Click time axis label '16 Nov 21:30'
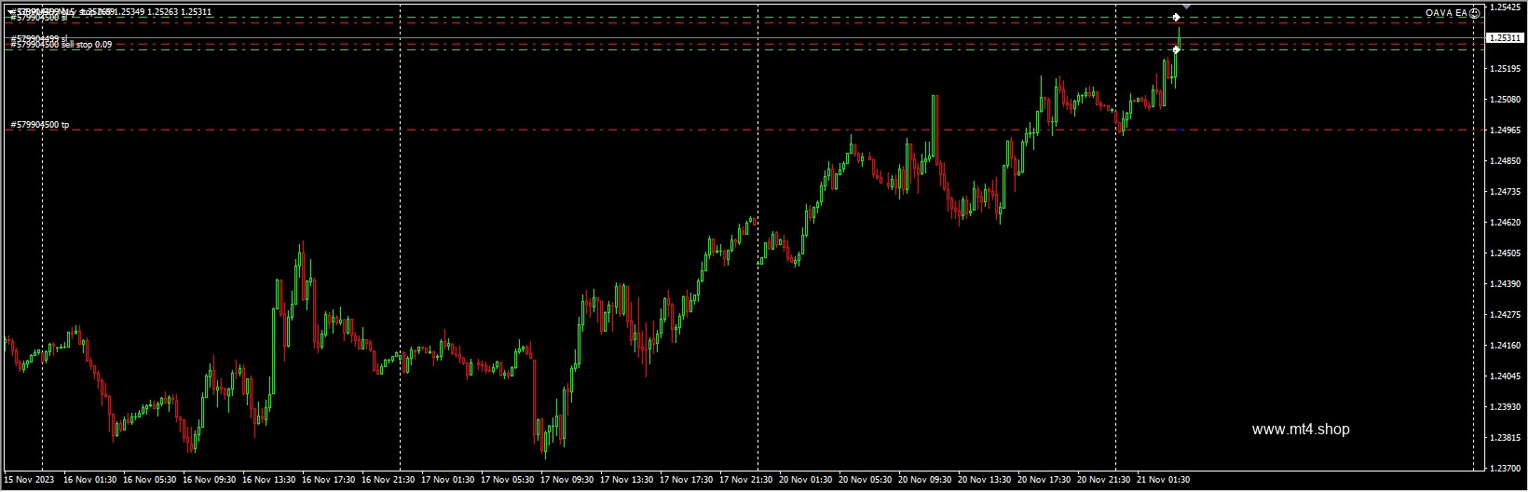1529x492 pixels. [389, 481]
